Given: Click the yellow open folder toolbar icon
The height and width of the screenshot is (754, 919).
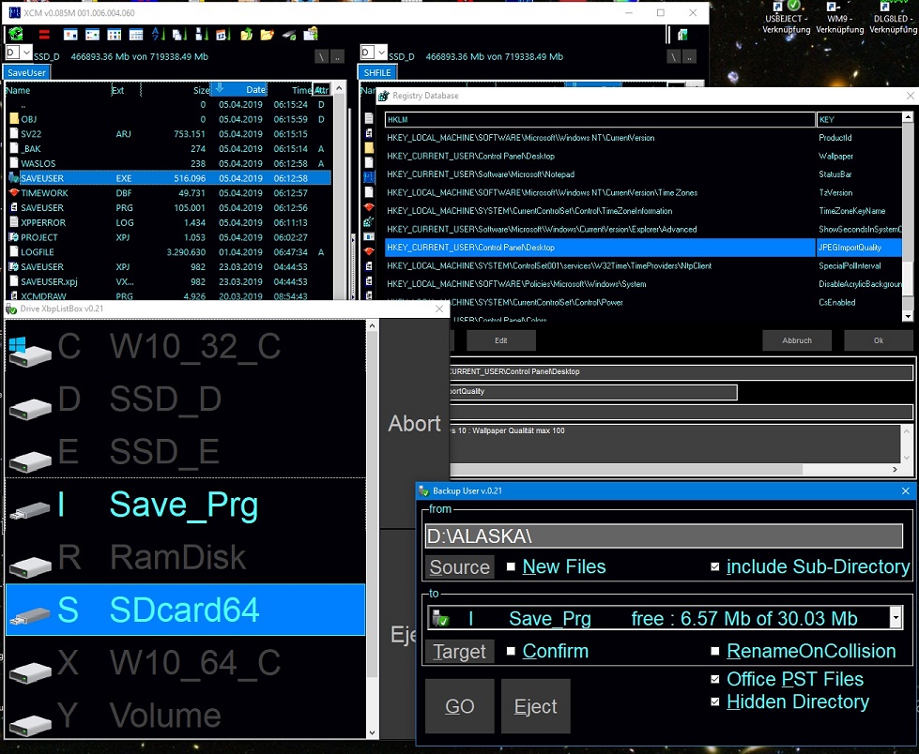Looking at the screenshot, I should (x=268, y=35).
